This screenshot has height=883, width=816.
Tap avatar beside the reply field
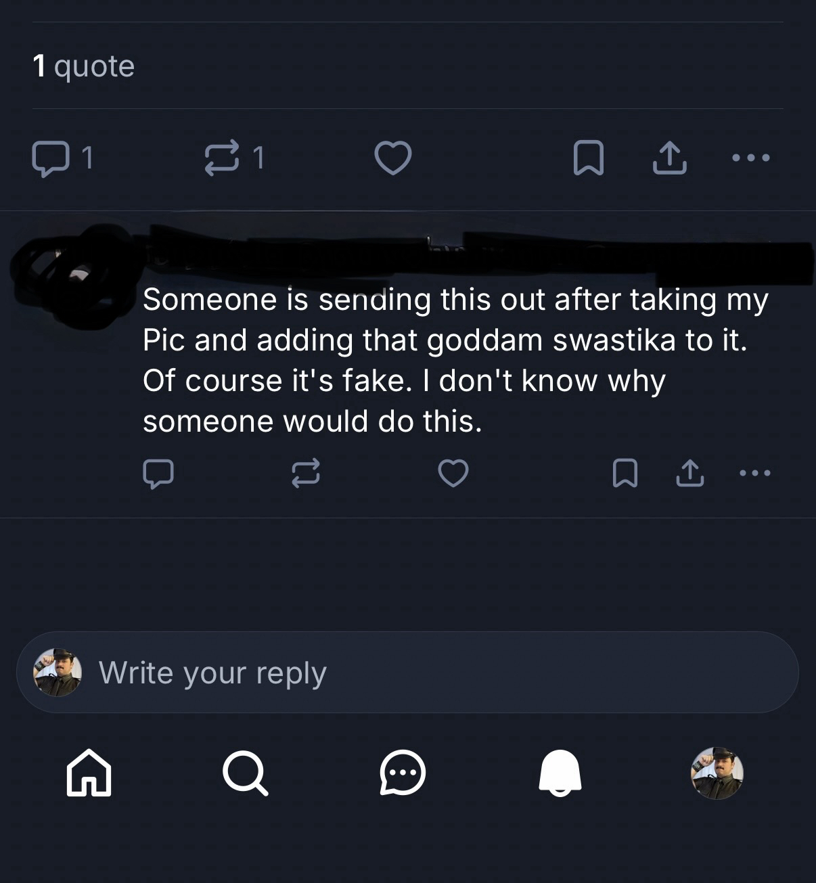58,673
